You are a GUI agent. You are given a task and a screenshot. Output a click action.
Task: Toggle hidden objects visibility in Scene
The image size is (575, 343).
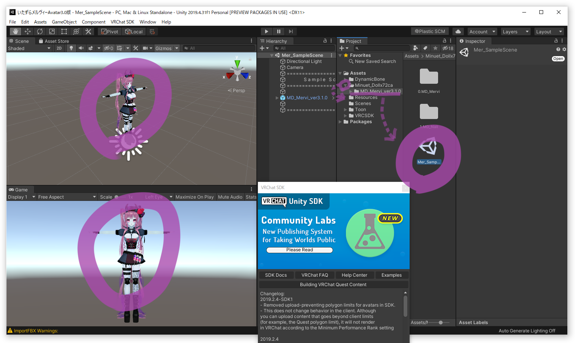click(x=108, y=48)
